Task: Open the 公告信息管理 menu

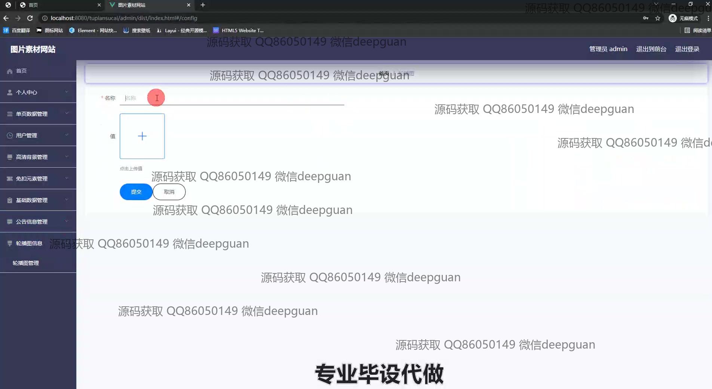Action: [38, 222]
